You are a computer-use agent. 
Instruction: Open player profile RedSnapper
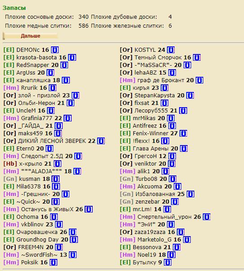point(33,65)
